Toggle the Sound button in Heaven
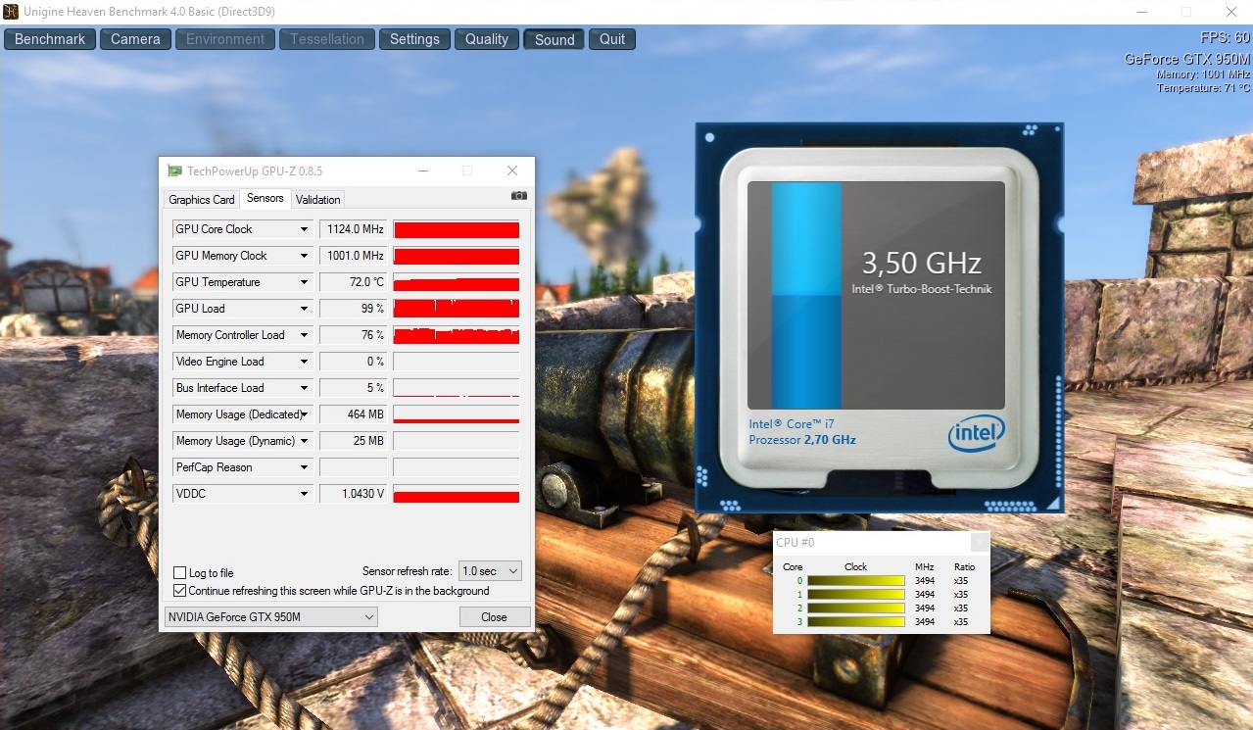Image resolution: width=1253 pixels, height=730 pixels. 554,39
